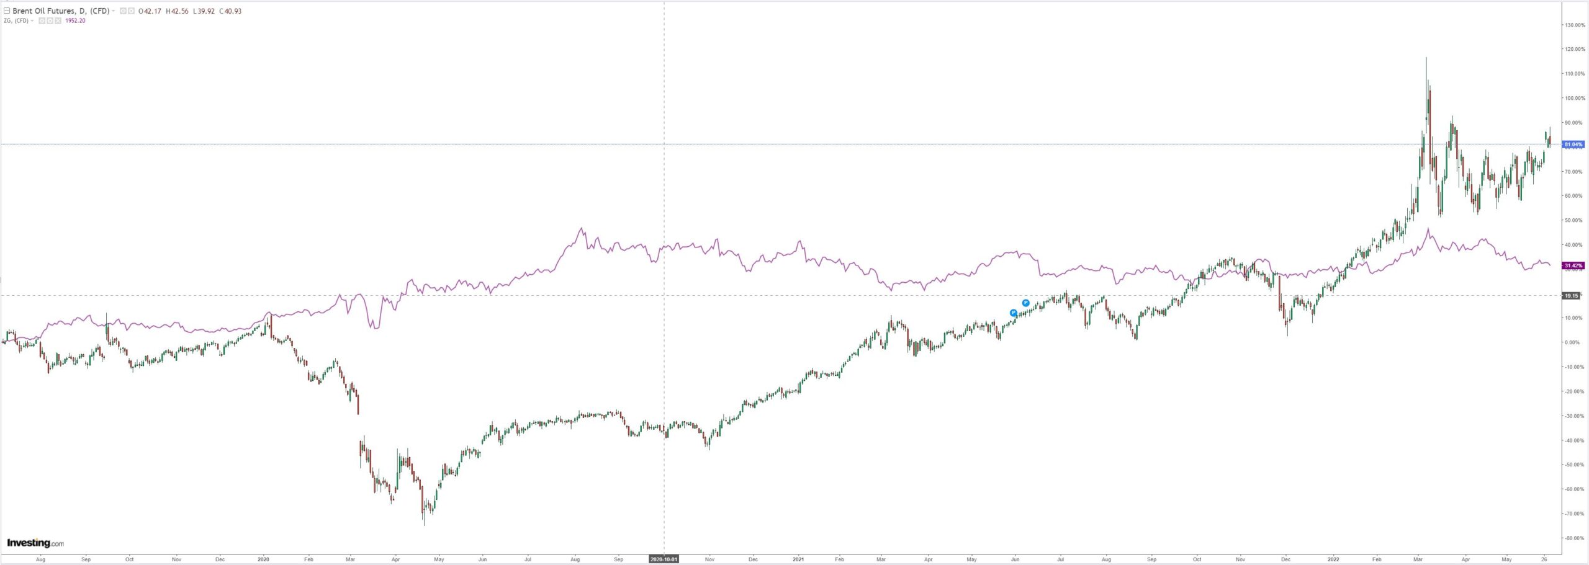
Task: Click the 19.15 crosshair price label
Action: [1572, 296]
